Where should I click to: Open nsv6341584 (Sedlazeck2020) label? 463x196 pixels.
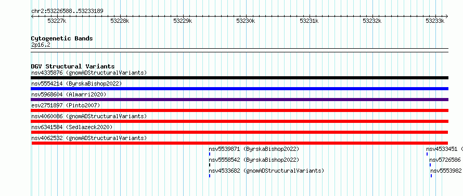pyautogui.click(x=72, y=127)
